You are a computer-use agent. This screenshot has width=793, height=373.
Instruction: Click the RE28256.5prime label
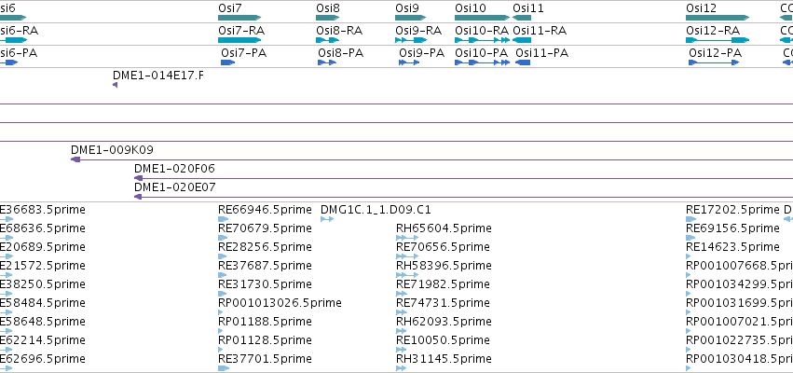[x=265, y=247]
